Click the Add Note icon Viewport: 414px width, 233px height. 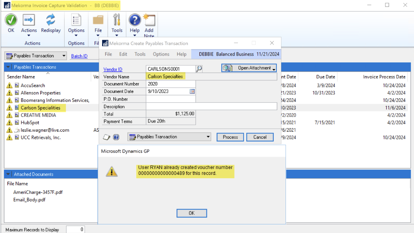pos(149,20)
